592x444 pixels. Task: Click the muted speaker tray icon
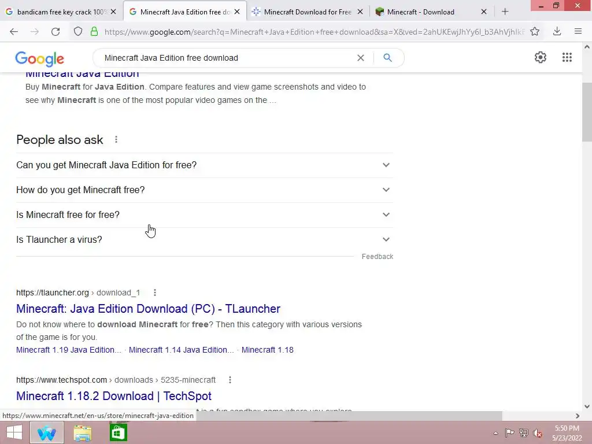(537, 433)
